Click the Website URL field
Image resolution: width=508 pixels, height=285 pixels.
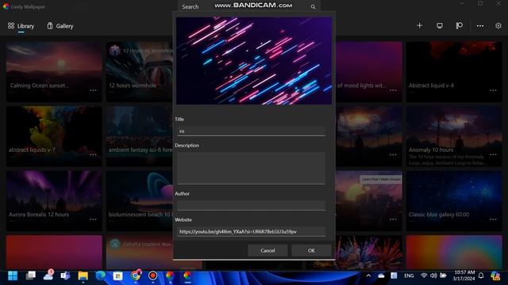(251, 231)
